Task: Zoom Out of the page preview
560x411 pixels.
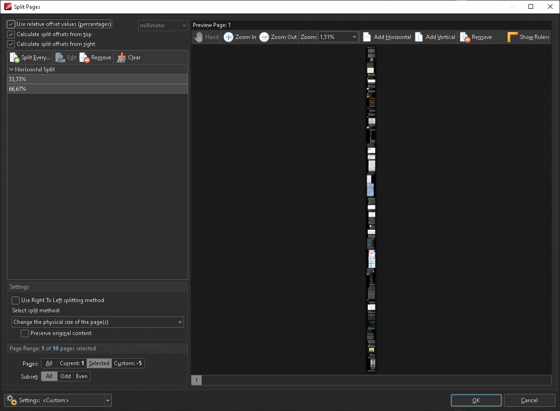Action: (x=277, y=37)
